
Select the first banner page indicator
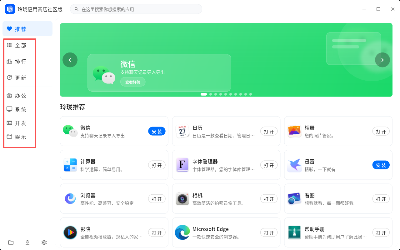(x=204, y=94)
